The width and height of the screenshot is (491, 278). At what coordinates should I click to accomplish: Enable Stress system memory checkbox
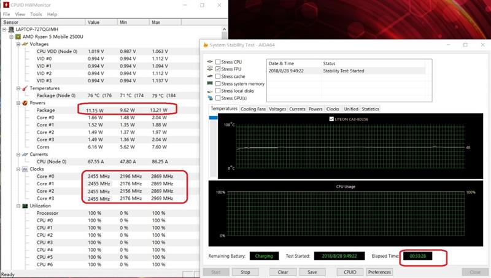tap(218, 83)
